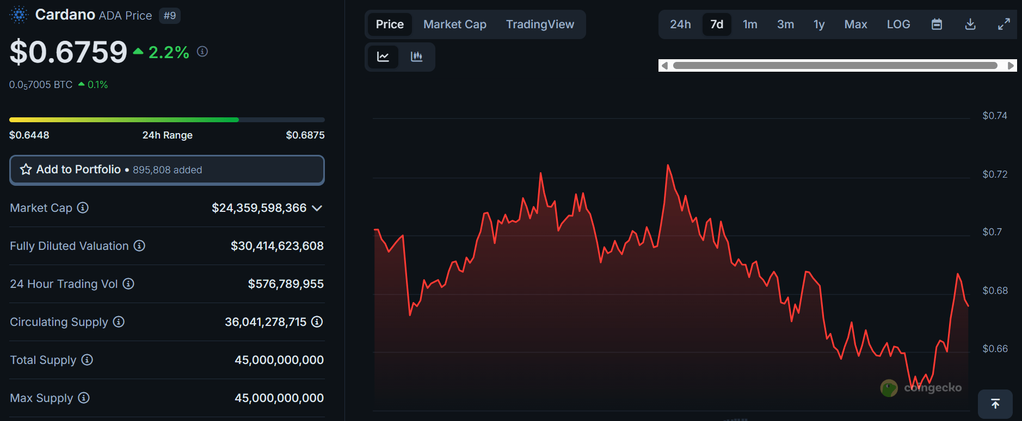
Task: Show Market Cap info tooltip icon
Action: pos(83,208)
